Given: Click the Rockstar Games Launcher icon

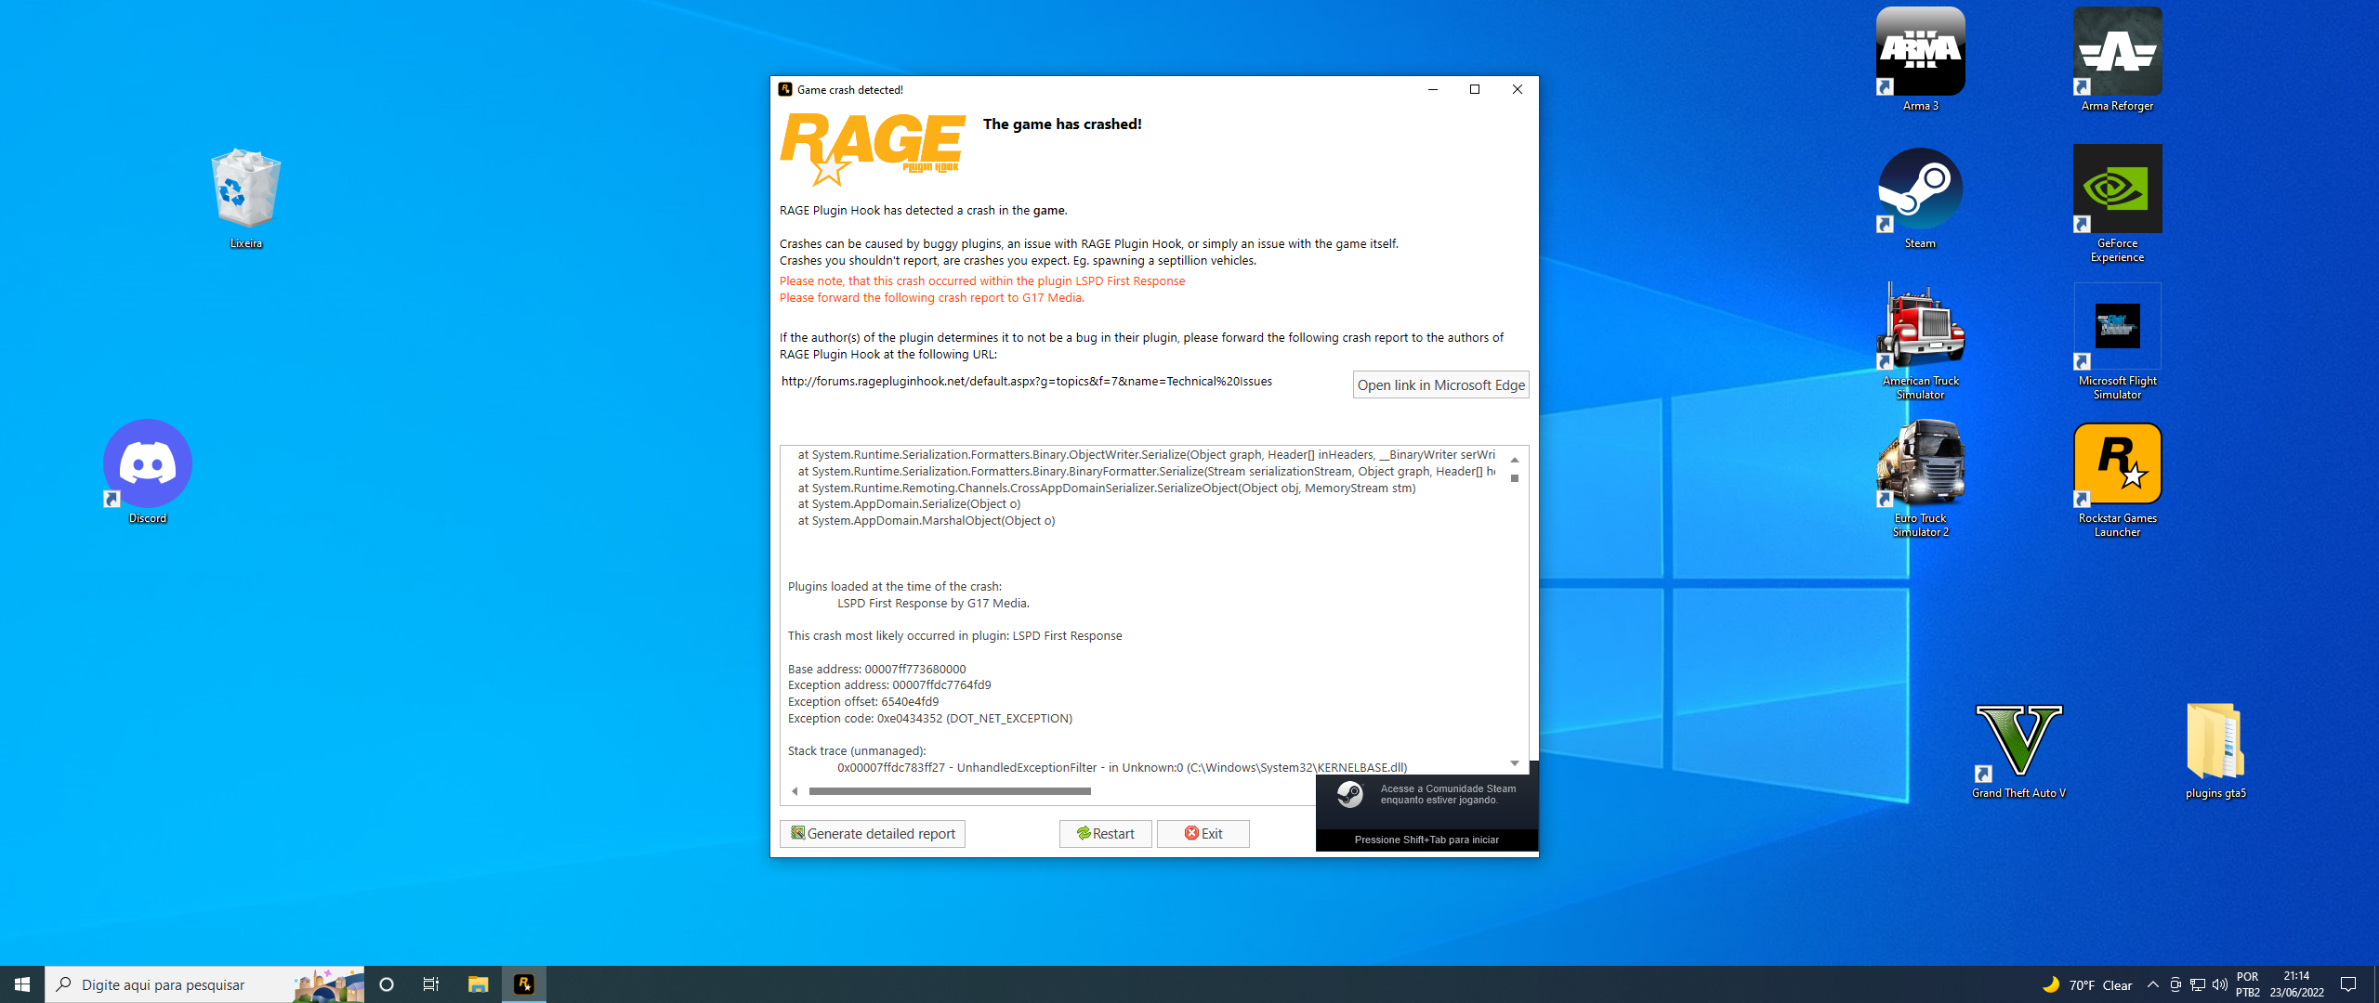Looking at the screenshot, I should tap(2117, 464).
